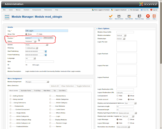
Task: Open the Help menu in menu bar
Action: point(57,10)
